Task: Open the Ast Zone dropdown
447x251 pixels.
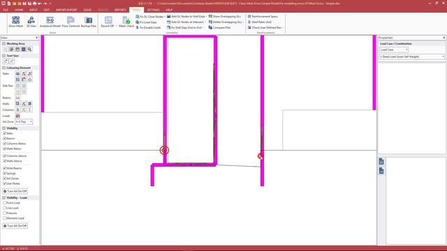Action: click(x=24, y=122)
